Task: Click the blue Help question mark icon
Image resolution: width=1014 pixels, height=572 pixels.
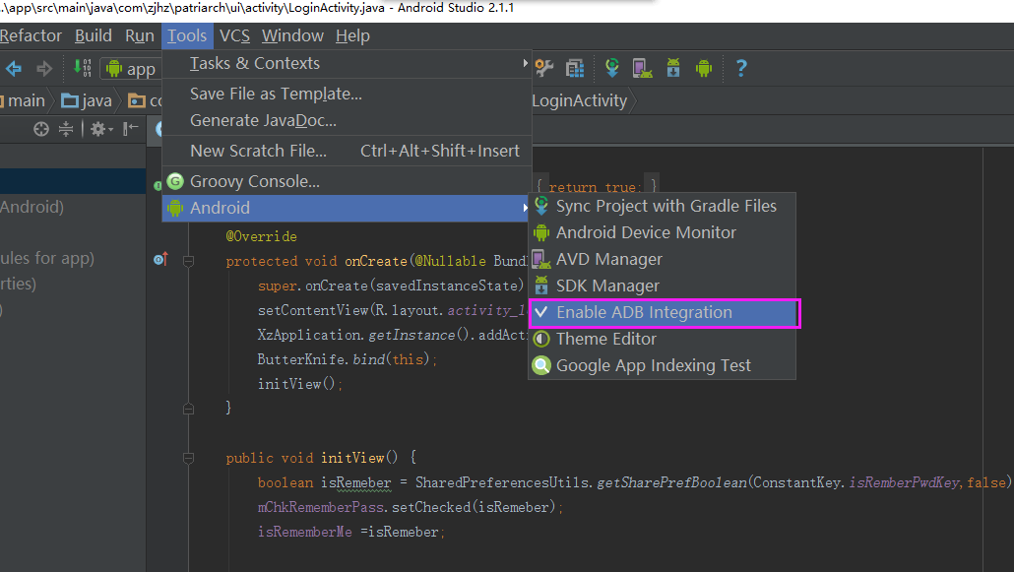Action: coord(741,67)
